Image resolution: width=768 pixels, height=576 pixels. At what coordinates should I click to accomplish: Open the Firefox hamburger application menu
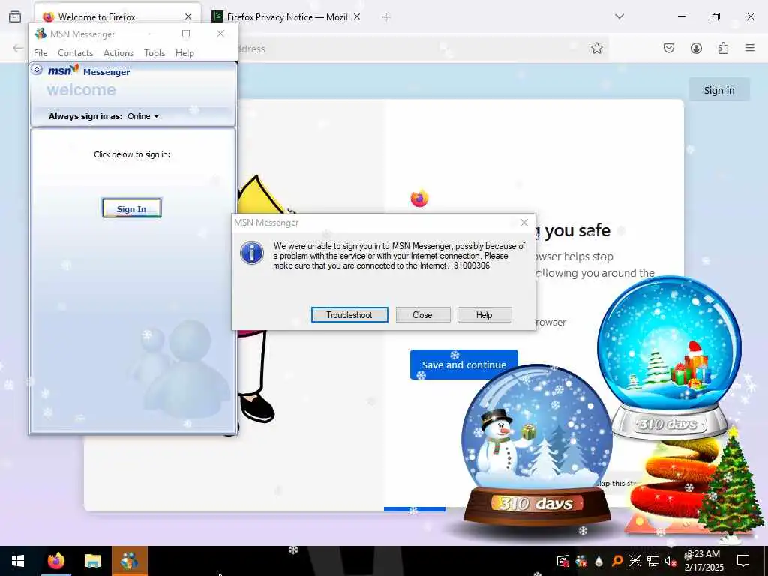pos(750,48)
